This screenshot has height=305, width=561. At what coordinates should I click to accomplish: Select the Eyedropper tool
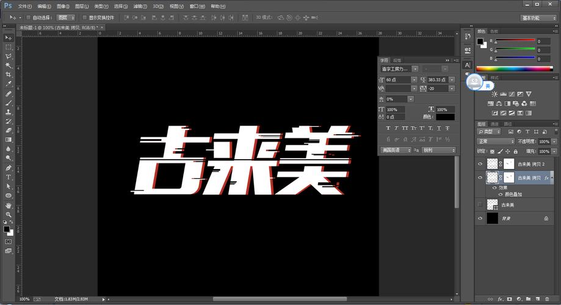pyautogui.click(x=9, y=84)
